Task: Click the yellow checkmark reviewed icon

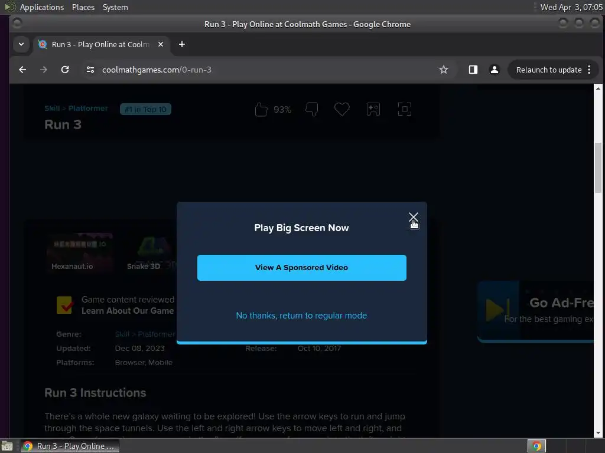Action: [64, 305]
